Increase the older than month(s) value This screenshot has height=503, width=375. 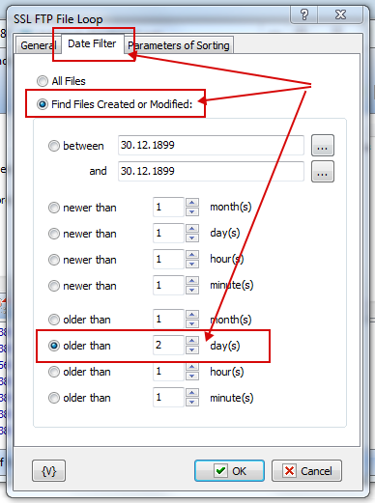point(192,315)
